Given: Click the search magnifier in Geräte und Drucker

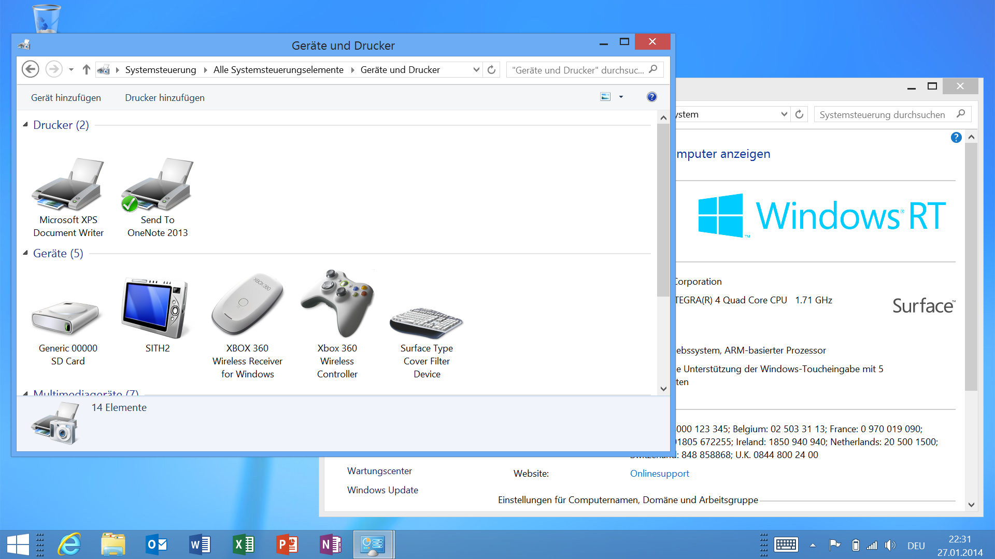Looking at the screenshot, I should tap(653, 69).
